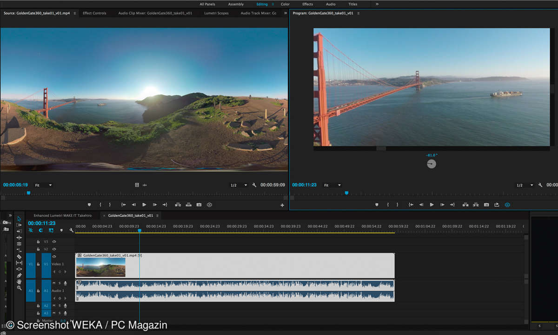
Task: Select the Hand tool
Action: click(x=19, y=281)
